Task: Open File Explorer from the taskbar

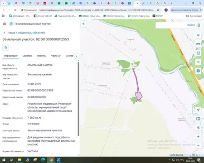Action: 19,160
